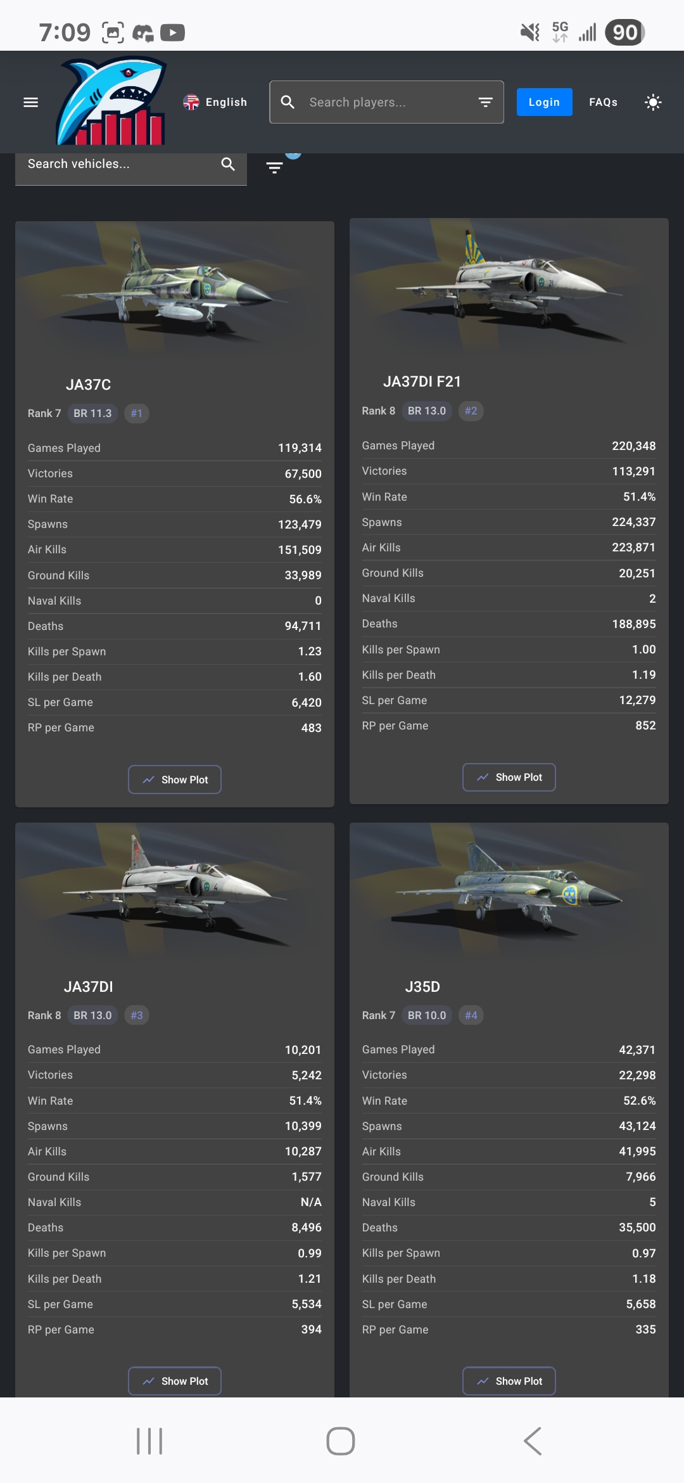Change language from English
The width and height of the screenshot is (684, 1483).
click(215, 102)
